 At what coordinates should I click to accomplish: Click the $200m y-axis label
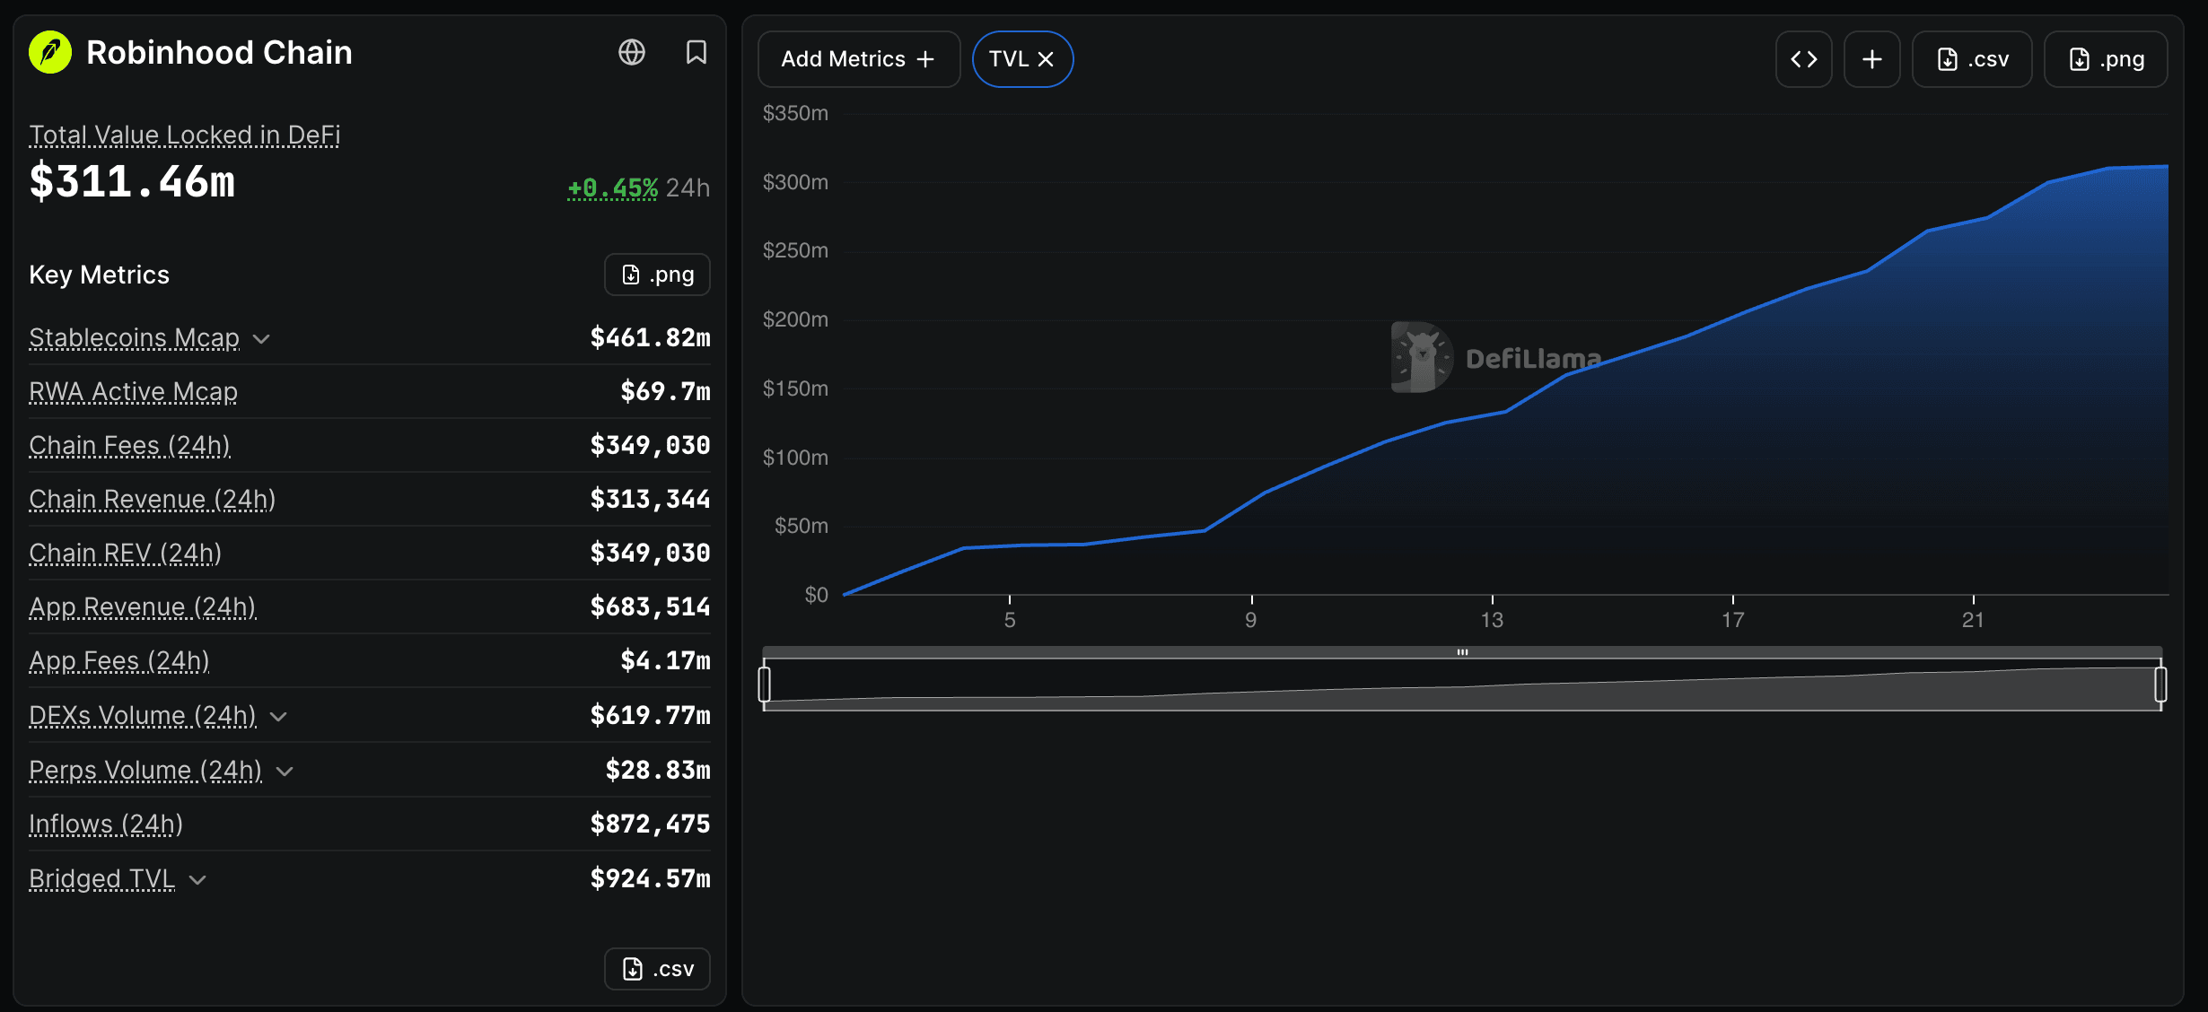(795, 319)
